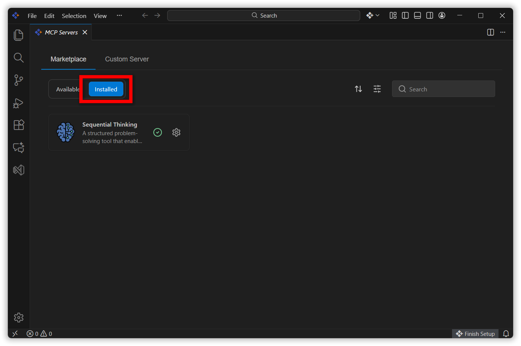Open the Source Control view
This screenshot has height=346, width=521.
tap(18, 80)
